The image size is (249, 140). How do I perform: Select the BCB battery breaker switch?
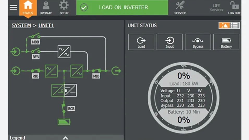point(64,108)
